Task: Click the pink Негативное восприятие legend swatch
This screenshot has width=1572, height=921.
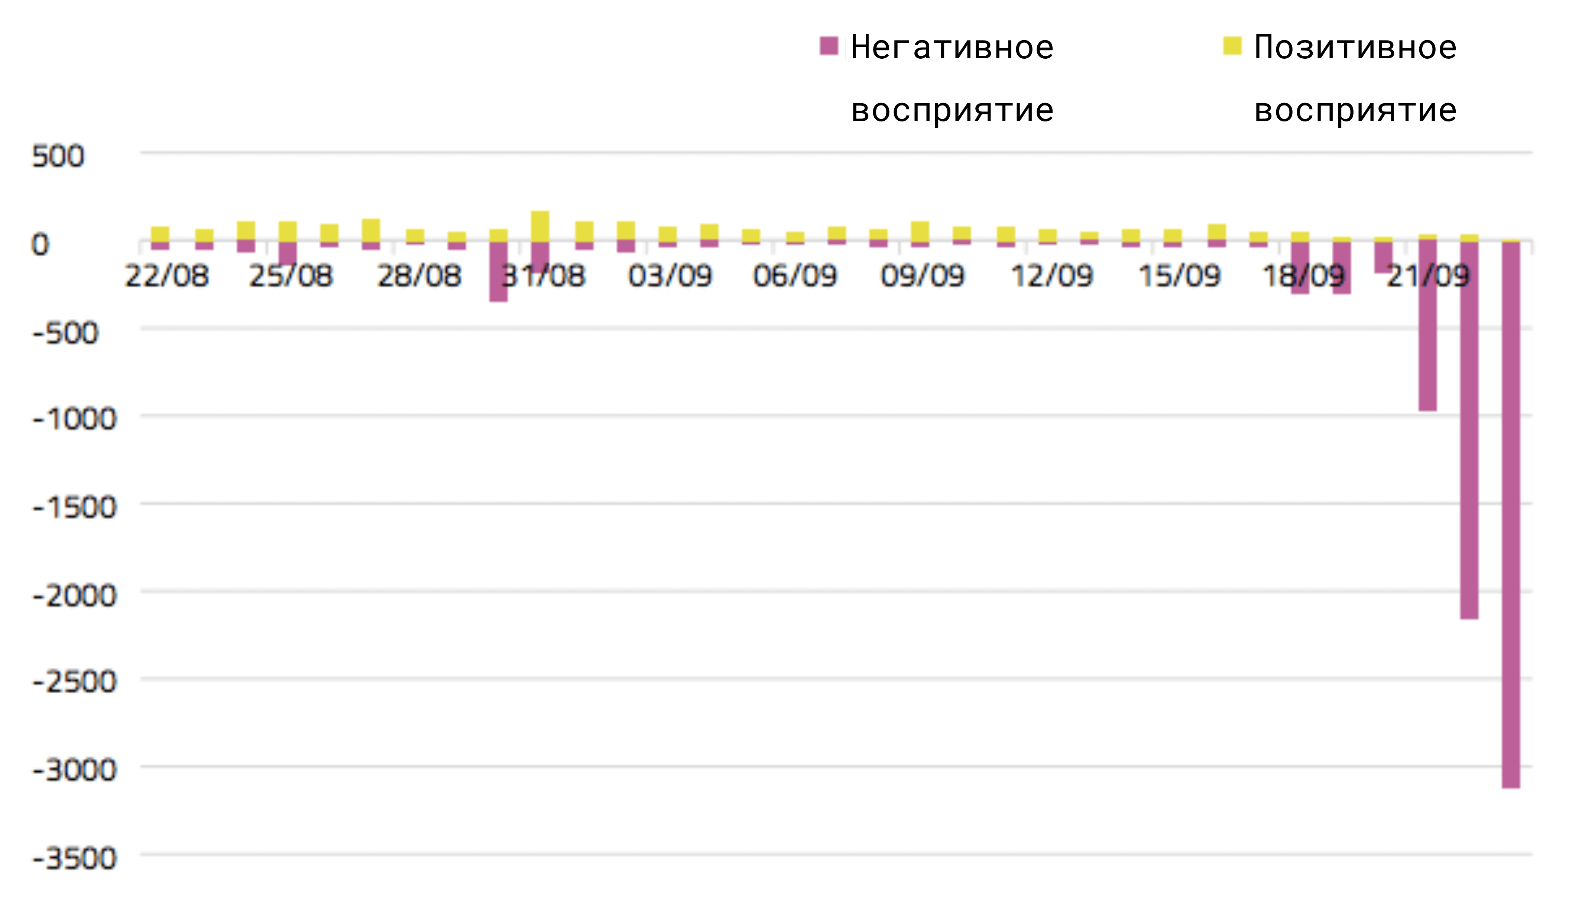Action: tap(829, 46)
